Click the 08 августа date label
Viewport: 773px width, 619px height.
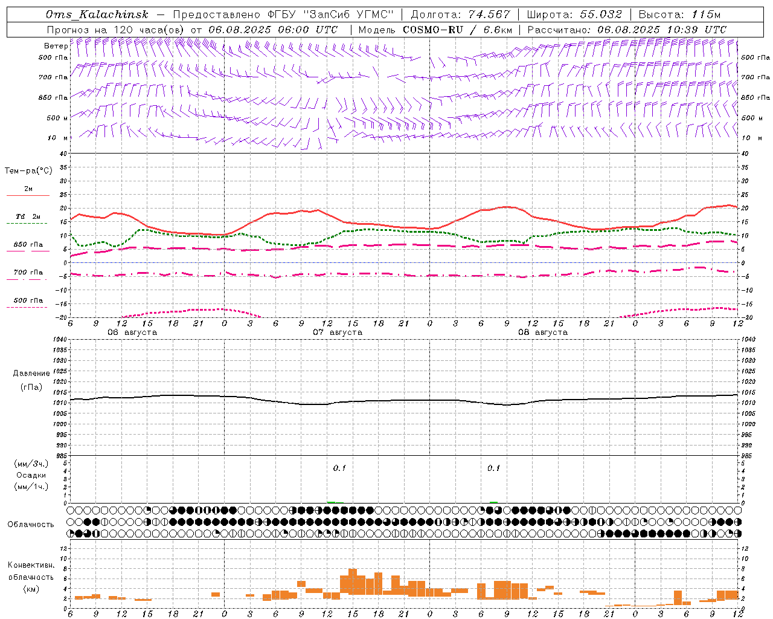tap(543, 332)
